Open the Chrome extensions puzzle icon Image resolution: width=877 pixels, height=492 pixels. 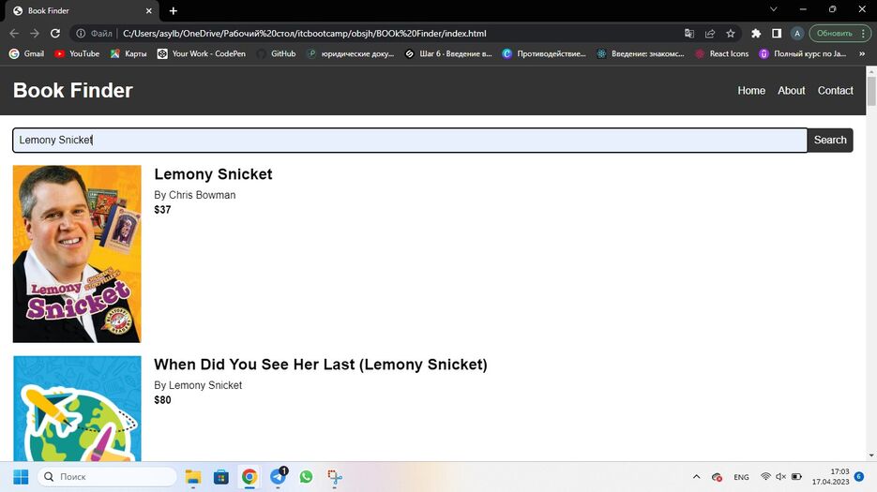756,34
